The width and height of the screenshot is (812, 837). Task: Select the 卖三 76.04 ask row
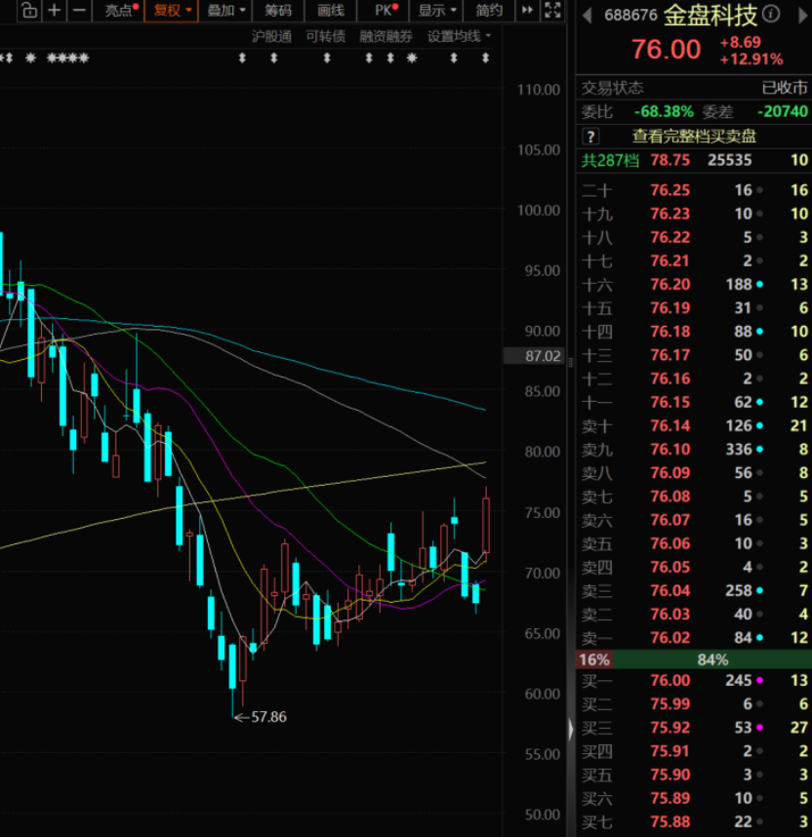pos(693,590)
